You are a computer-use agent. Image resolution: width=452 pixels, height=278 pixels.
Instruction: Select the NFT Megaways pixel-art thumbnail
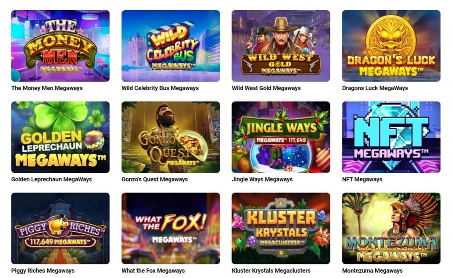click(x=391, y=137)
